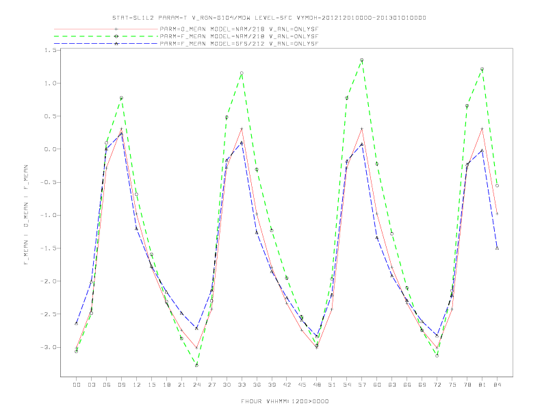
Task: Click the blue triangle marker at hour 84
Action: point(497,248)
